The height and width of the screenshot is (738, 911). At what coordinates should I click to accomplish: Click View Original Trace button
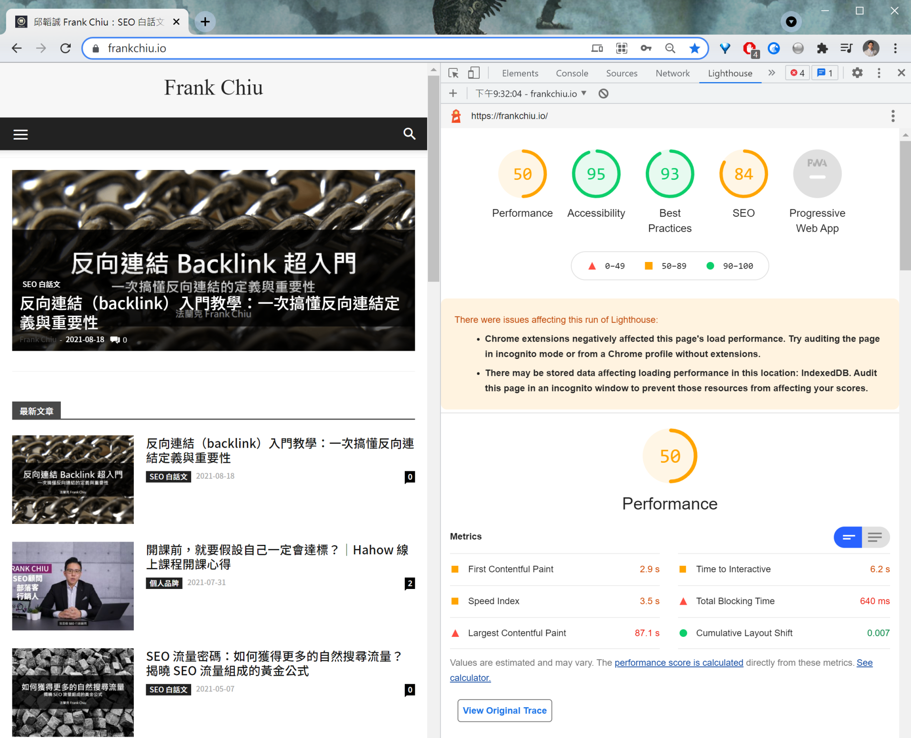pos(504,710)
